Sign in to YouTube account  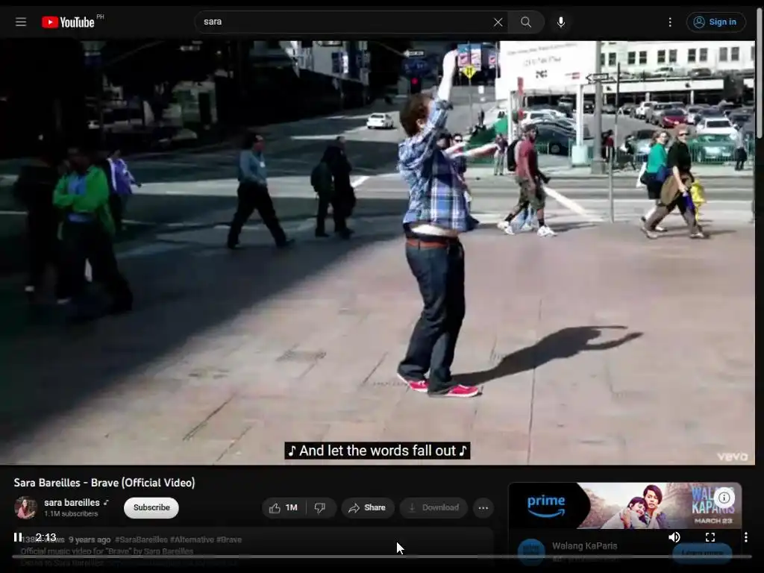coord(716,22)
